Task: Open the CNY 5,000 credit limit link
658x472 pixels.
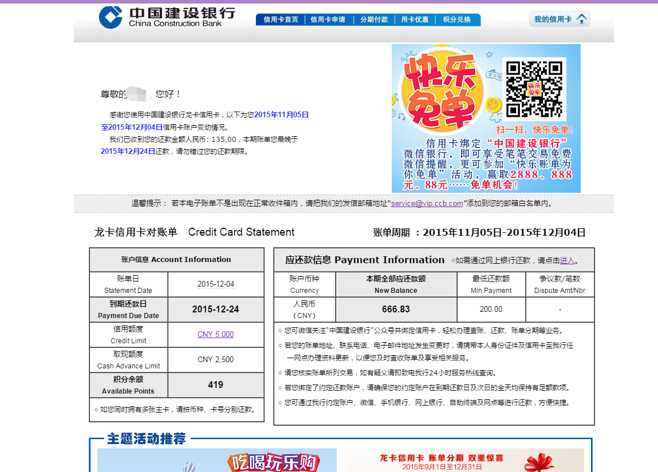Action: pos(215,334)
